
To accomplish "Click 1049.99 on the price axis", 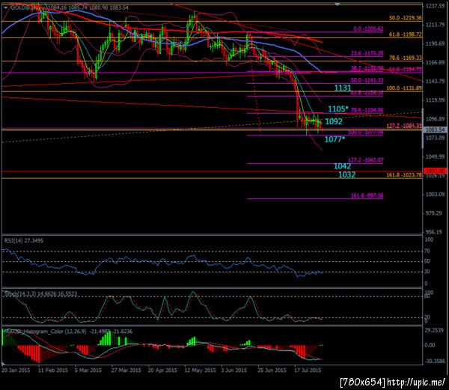I will 435,156.
